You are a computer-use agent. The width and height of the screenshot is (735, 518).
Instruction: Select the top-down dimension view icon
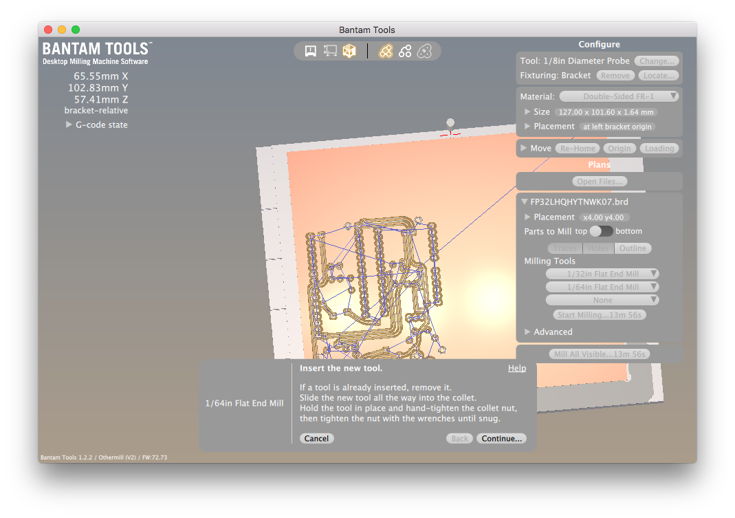330,51
